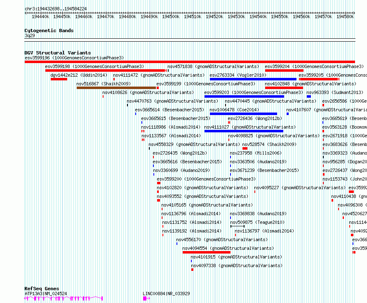Viewport: 367px width, 303px height.
Task: Select blue esv3599203 variant bar
Action: pos(244,96)
